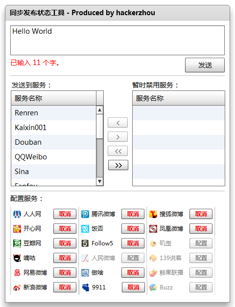Click the service list scroll down arrow
235x307 pixels.
[100, 181]
